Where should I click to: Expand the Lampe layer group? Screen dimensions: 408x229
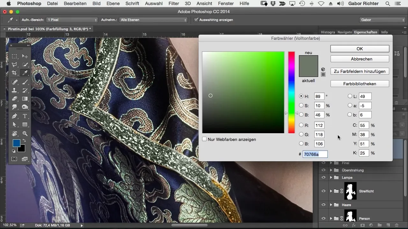331,177
